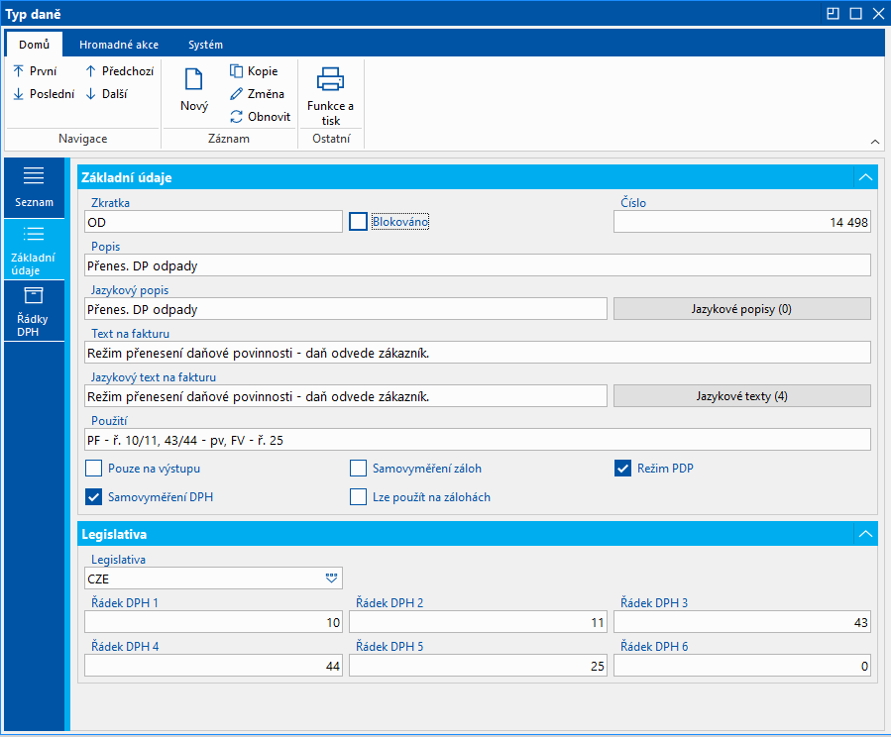Jump to last record using Poslední
This screenshot has width=891, height=737.
coord(43,94)
